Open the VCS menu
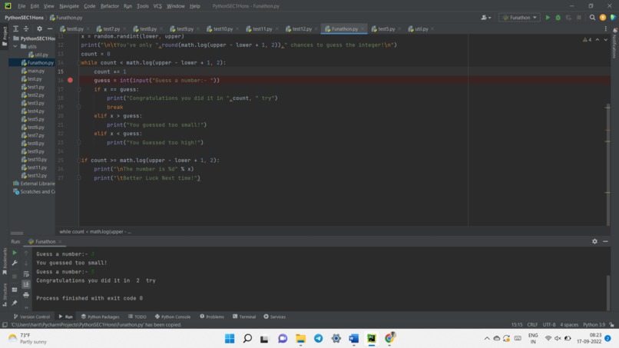Image resolution: width=619 pixels, height=348 pixels. [x=157, y=6]
